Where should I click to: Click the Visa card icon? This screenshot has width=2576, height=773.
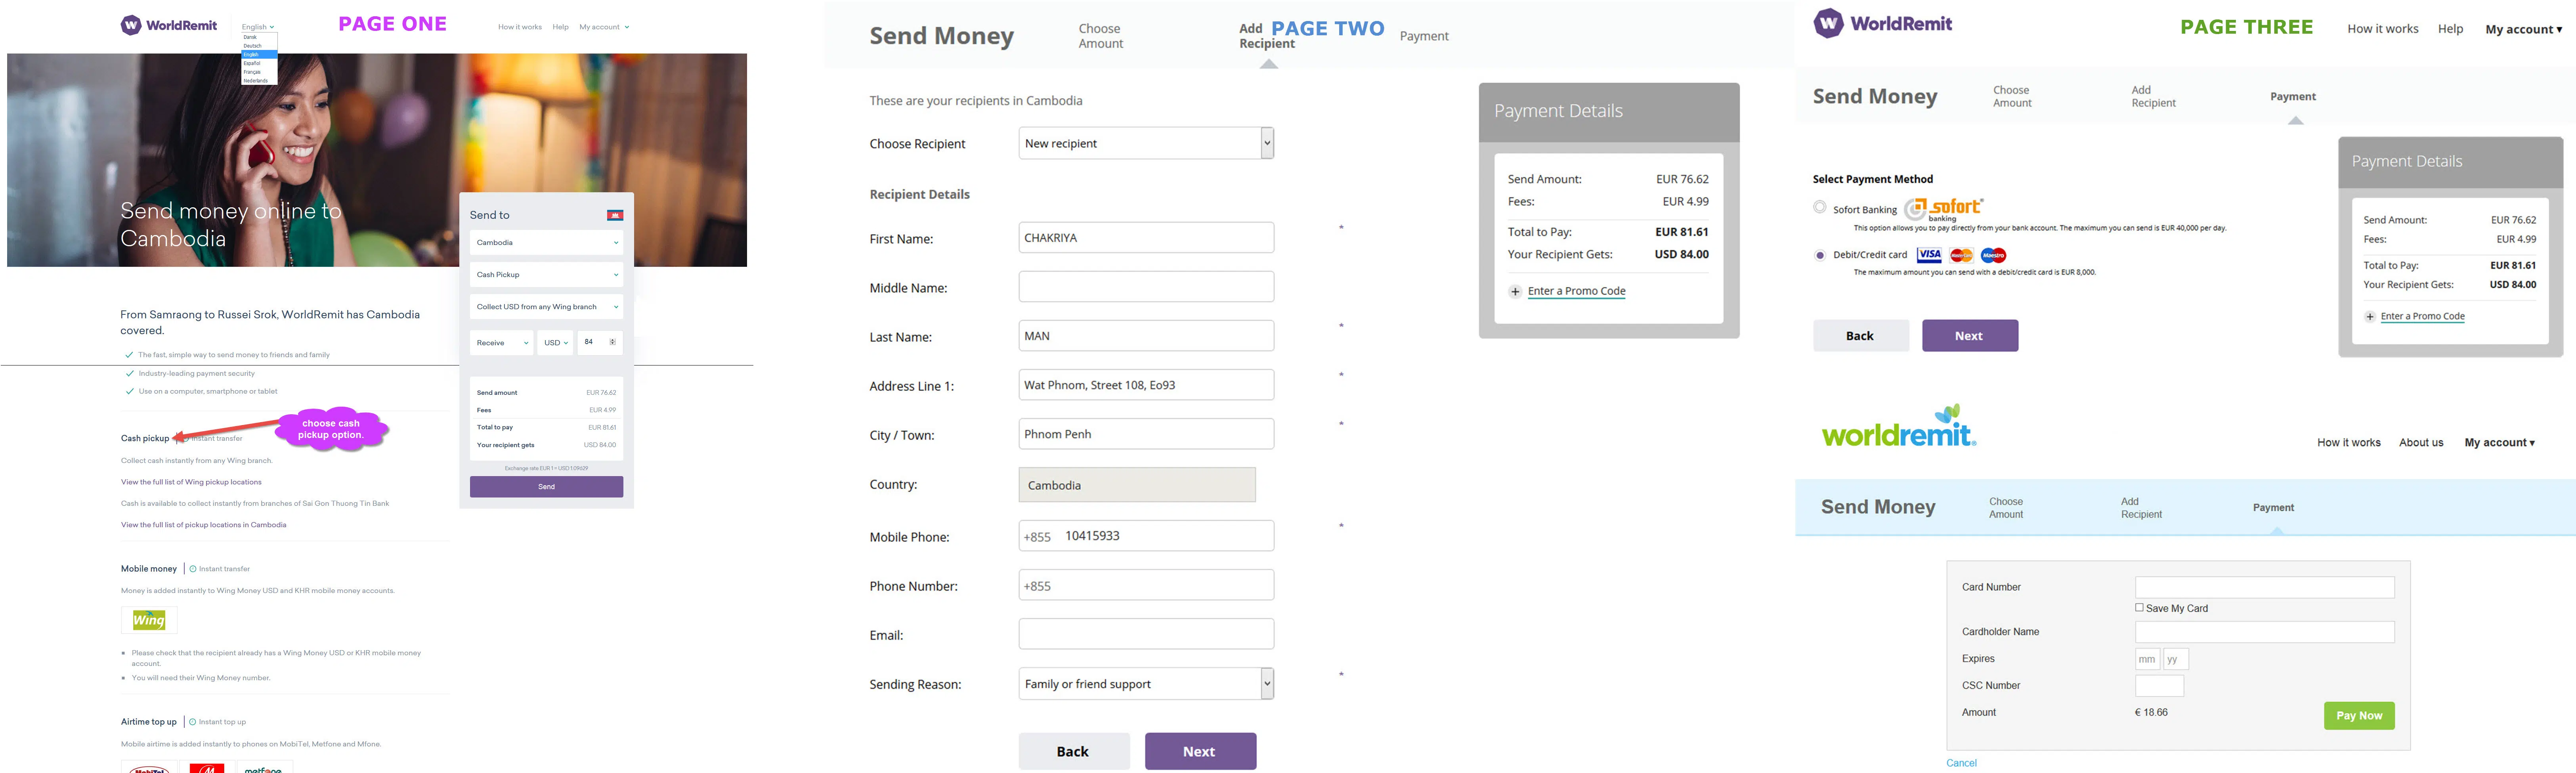(1929, 255)
